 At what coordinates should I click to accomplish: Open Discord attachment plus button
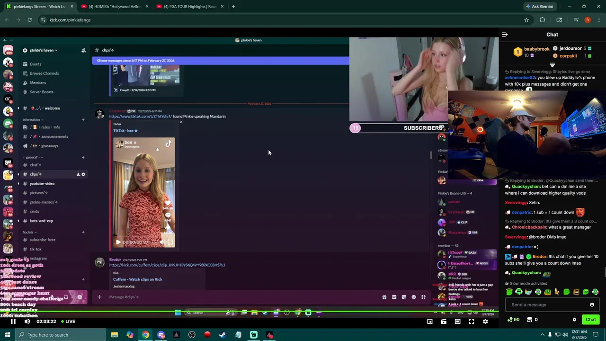pyautogui.click(x=99, y=297)
